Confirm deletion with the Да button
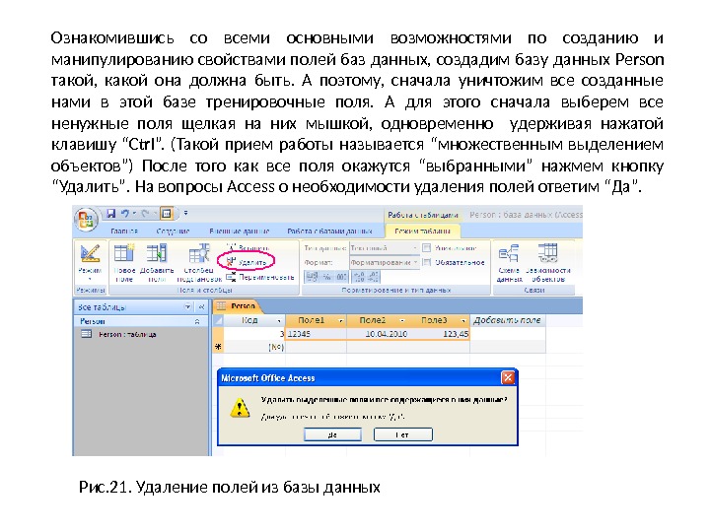 tap(332, 434)
